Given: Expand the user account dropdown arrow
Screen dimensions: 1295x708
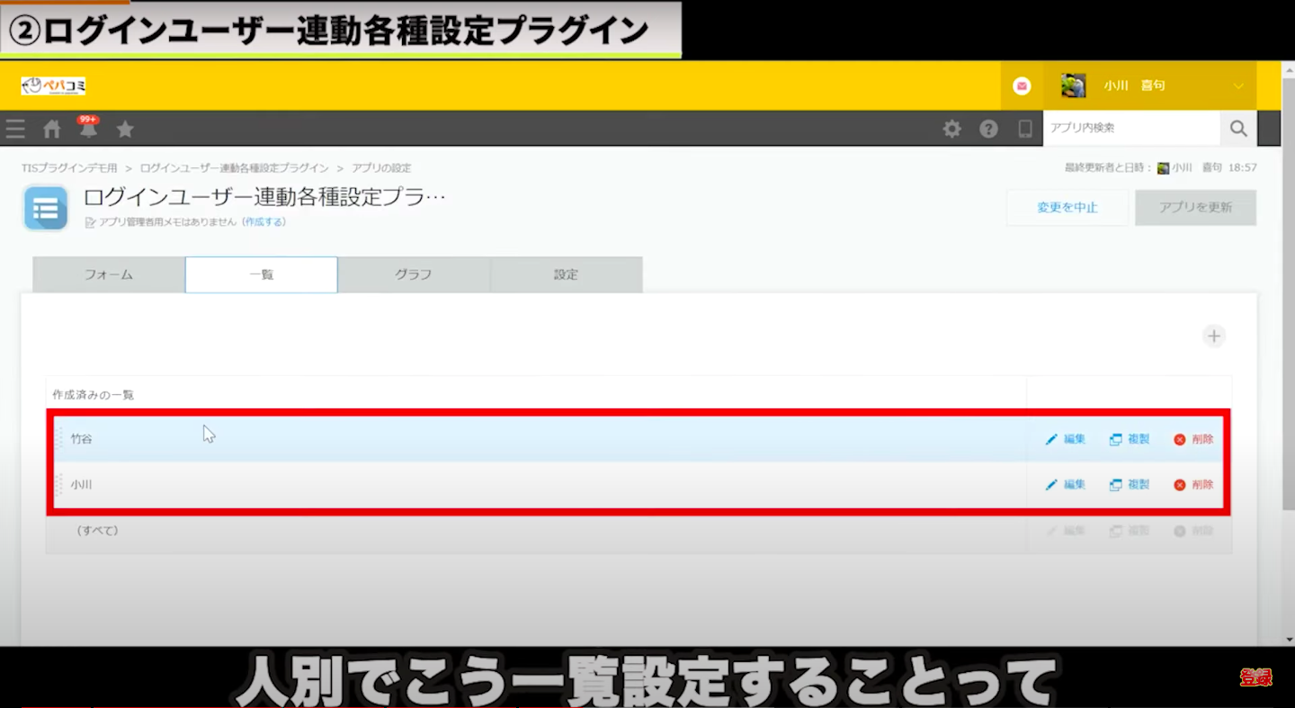Looking at the screenshot, I should pyautogui.click(x=1238, y=86).
